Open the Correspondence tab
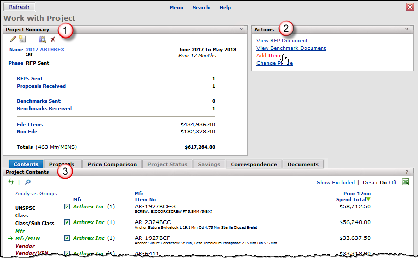Viewport: 418px width, 260px height. click(x=254, y=164)
